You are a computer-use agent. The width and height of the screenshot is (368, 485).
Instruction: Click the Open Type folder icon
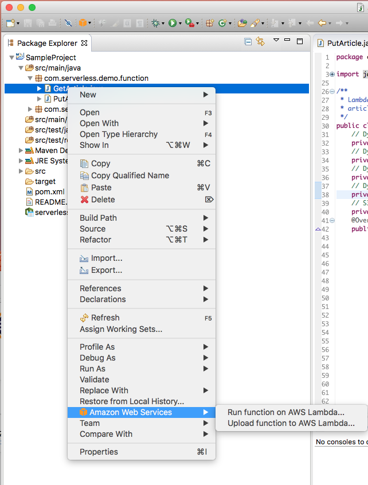pyautogui.click(x=242, y=23)
